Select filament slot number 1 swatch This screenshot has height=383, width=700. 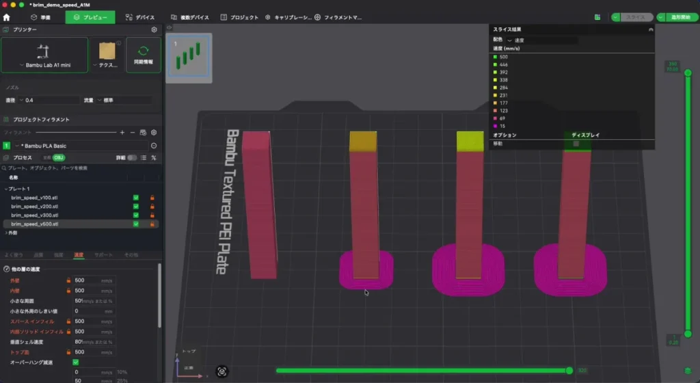[7, 146]
